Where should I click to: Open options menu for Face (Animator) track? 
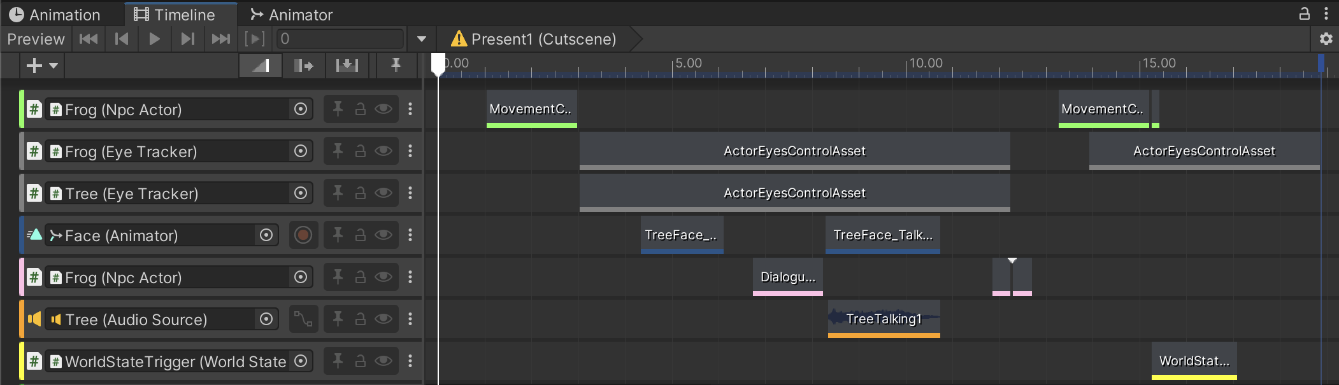tap(410, 235)
